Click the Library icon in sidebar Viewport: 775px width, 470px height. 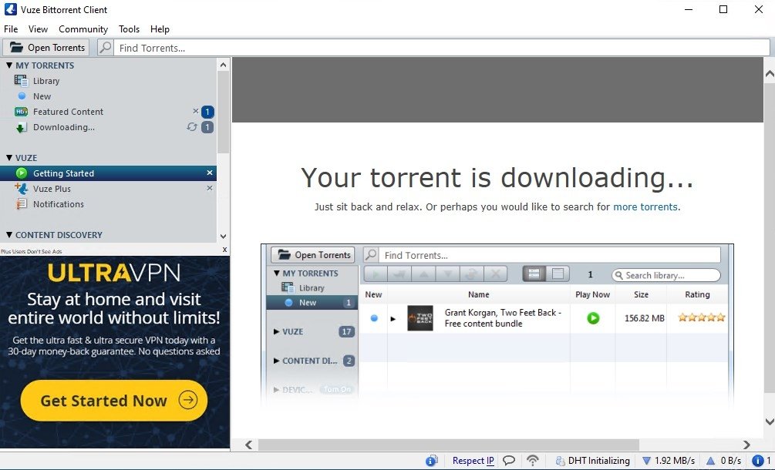pyautogui.click(x=21, y=80)
